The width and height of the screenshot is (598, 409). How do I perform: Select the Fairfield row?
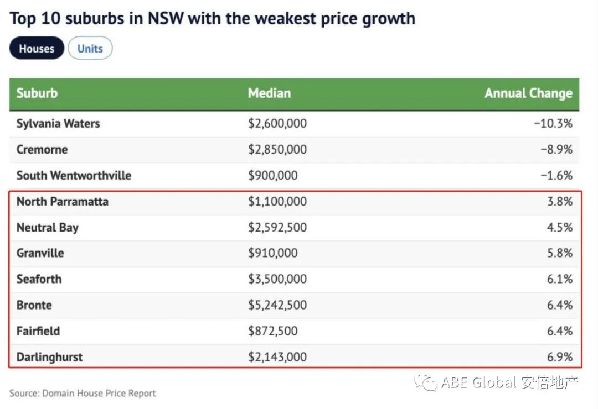38,331
